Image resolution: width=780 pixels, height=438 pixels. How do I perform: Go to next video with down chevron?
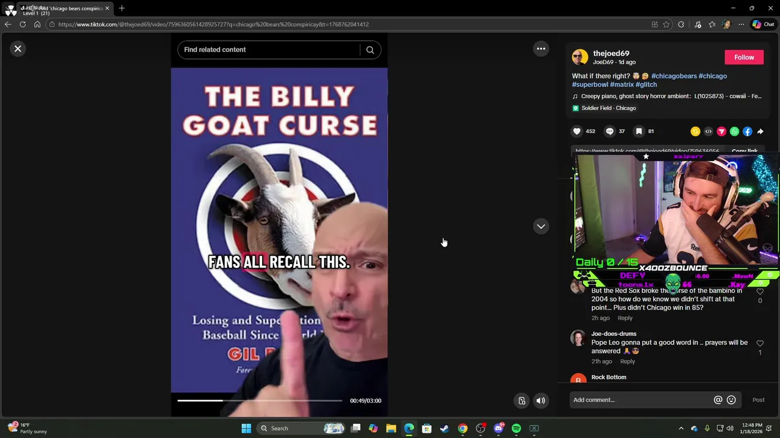(541, 226)
